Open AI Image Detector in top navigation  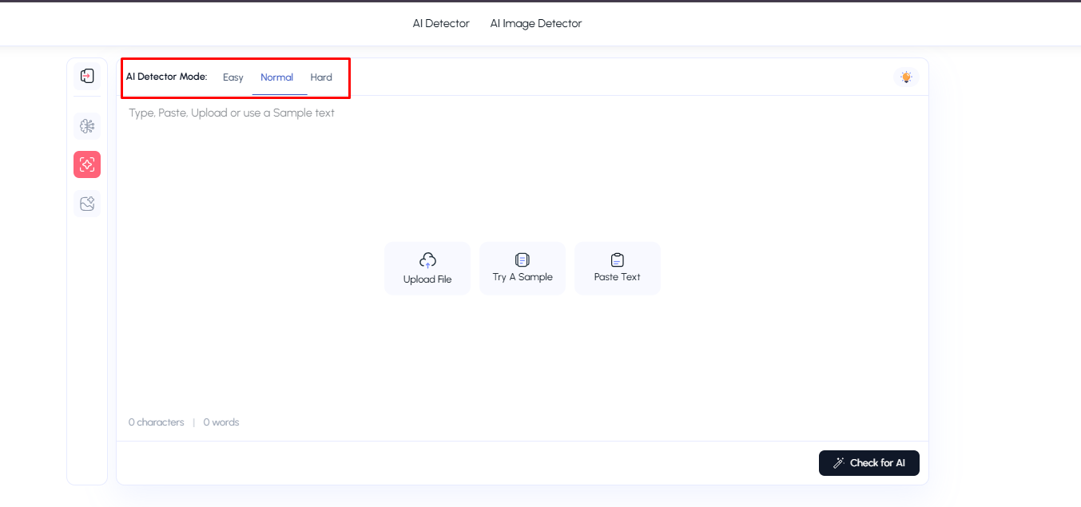click(536, 24)
